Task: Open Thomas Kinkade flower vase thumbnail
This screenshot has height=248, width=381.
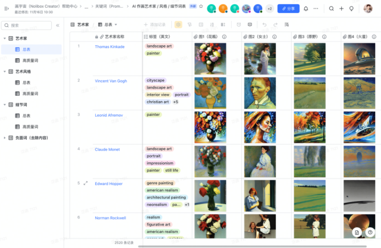Action: pos(210,59)
